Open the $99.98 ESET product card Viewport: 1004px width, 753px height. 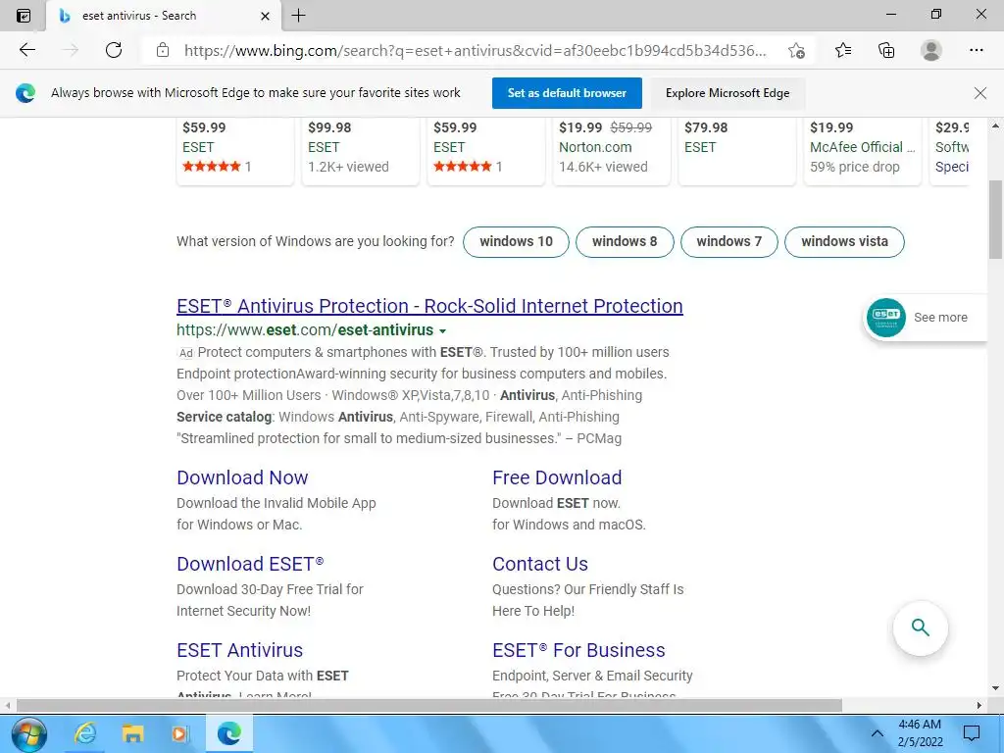tap(361, 151)
